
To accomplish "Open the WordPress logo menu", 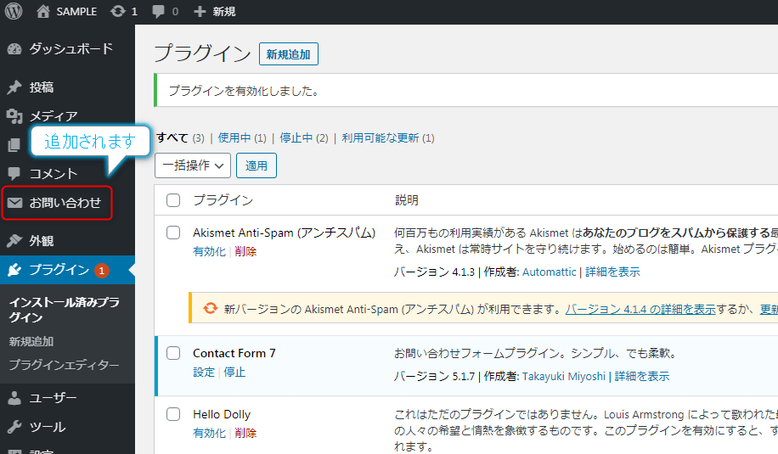I will click(14, 11).
